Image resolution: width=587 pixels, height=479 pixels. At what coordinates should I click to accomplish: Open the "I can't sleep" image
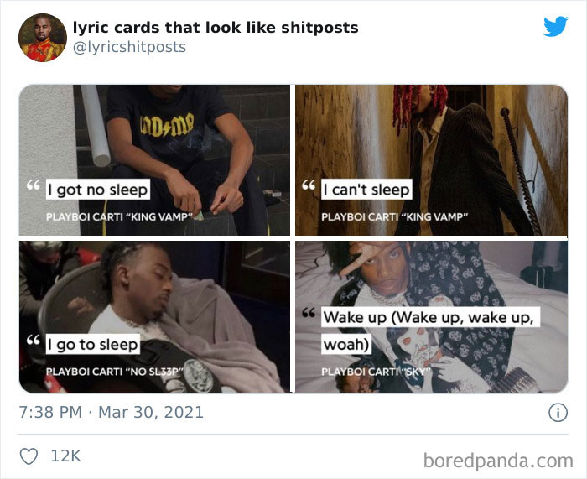pyautogui.click(x=431, y=160)
